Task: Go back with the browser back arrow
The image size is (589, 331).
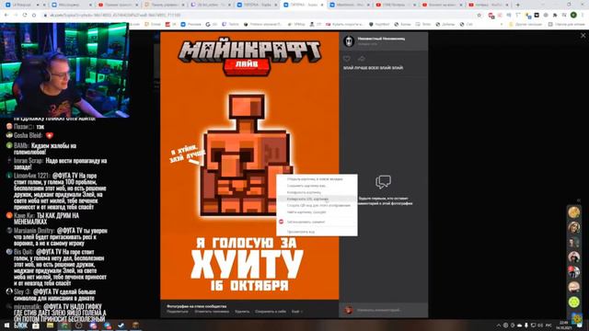Action: (x=6, y=15)
